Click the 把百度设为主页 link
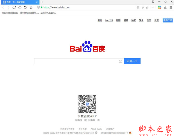 68,129
